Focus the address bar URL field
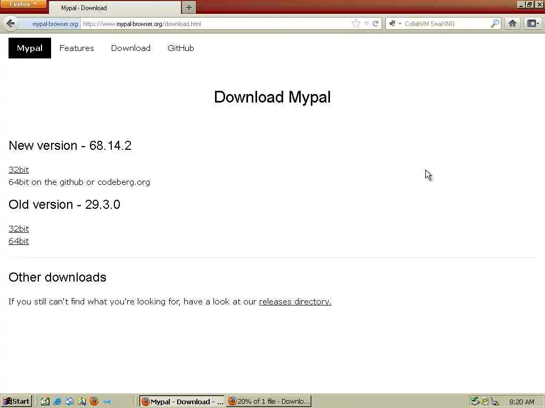 click(216, 24)
